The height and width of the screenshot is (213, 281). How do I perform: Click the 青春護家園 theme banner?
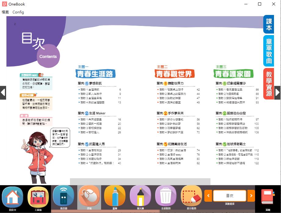(233, 74)
